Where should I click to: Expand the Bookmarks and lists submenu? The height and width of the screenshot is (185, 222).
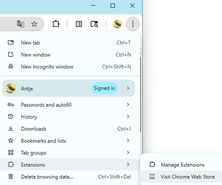click(69, 141)
